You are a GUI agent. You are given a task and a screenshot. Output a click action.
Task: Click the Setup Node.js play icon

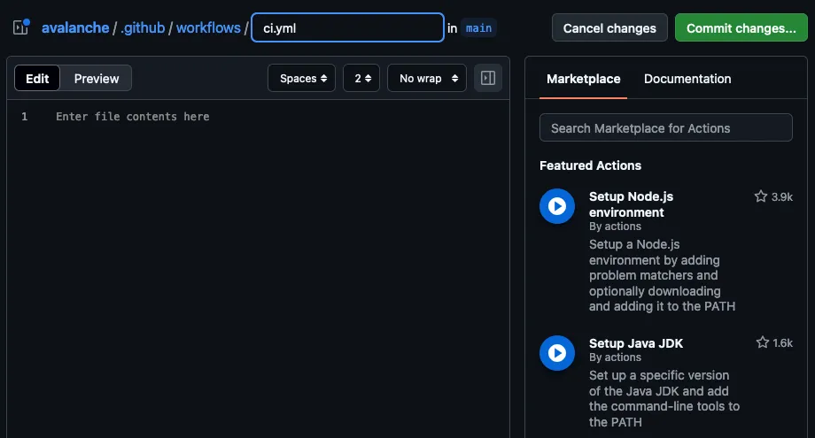557,206
